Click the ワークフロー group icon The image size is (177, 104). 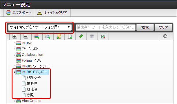[x=18, y=49]
